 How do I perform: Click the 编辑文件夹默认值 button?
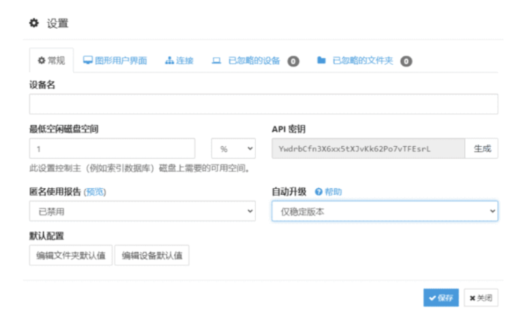[71, 256]
